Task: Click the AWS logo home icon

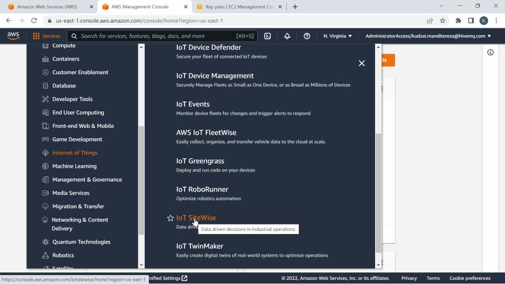Action: click(13, 36)
